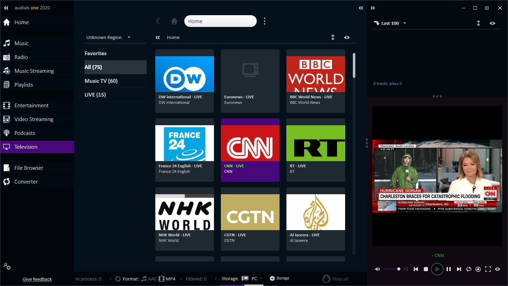Adjust the volume slider
This screenshot has width=508, height=286.
pos(392,269)
